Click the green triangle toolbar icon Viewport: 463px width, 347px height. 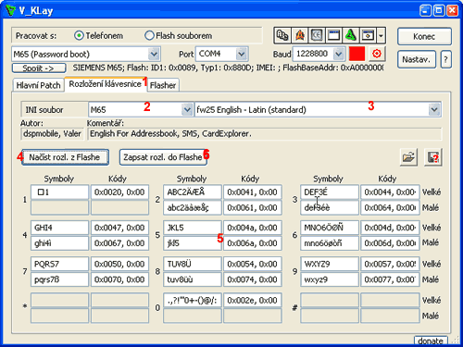point(350,35)
